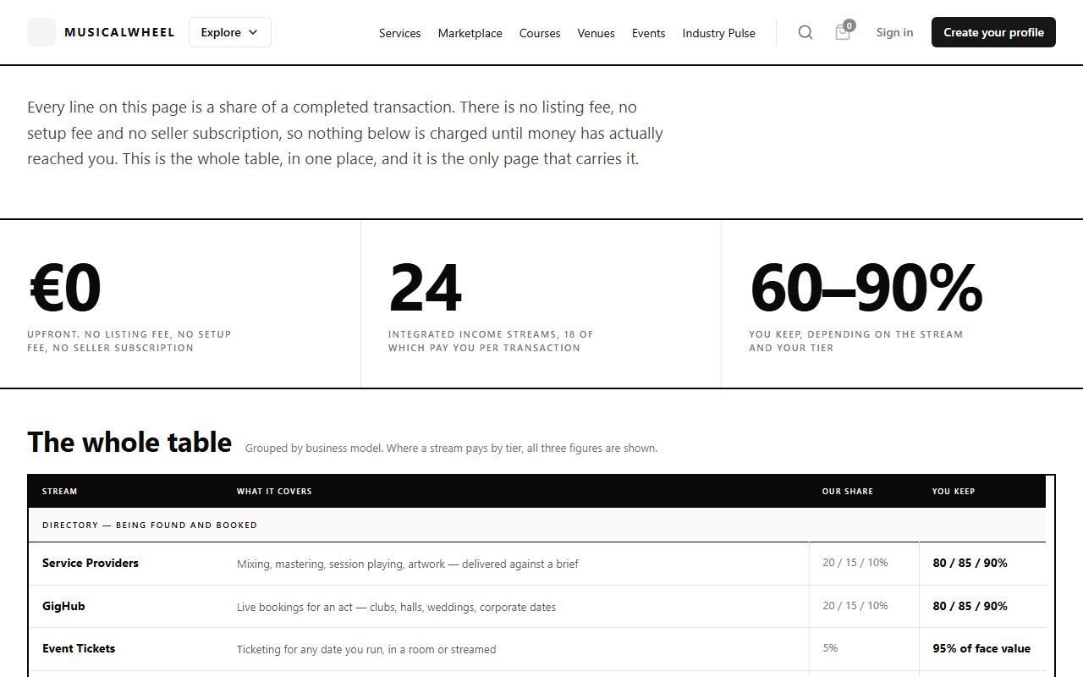Click the Service Providers description about mixing and mastering
Viewport: 1083px width, 677px height.
[x=408, y=564]
